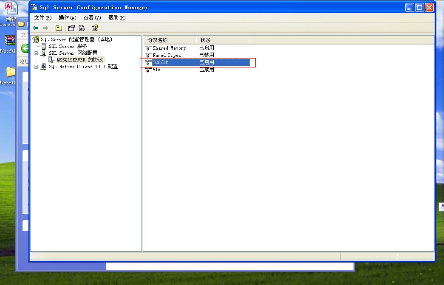Screen dimensions: 444x285
Task: Click the protocol icon beside MSSQLSERVER 的协议
Action: click(x=51, y=60)
